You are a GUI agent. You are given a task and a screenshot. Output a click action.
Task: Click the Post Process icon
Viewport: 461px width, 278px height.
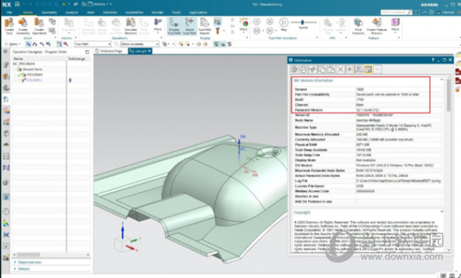click(144, 26)
